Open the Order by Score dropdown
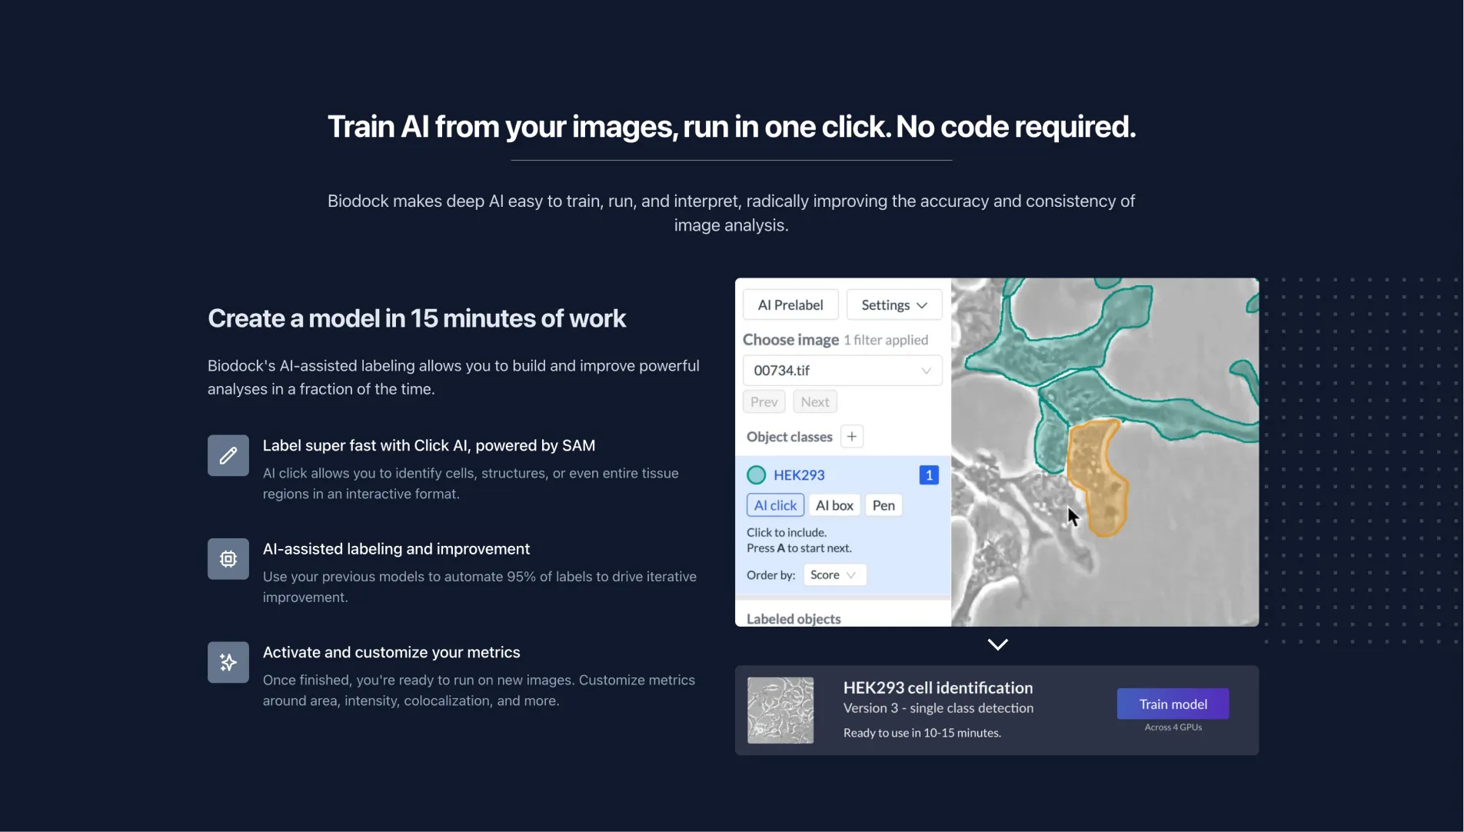The image size is (1464, 832). click(x=833, y=575)
